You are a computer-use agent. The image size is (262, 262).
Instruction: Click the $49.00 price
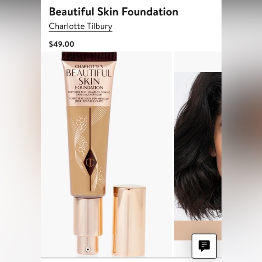(61, 44)
